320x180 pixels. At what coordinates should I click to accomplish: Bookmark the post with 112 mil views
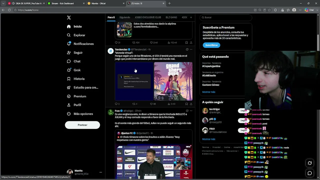coord(186,42)
